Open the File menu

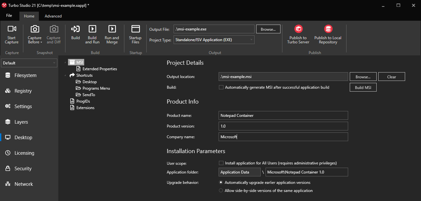(x=9, y=15)
